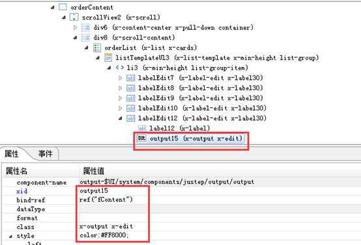Viewport: 361px width, 245px height.
Task: Click the listTemplateUl3 template icon
Action: coord(108,58)
